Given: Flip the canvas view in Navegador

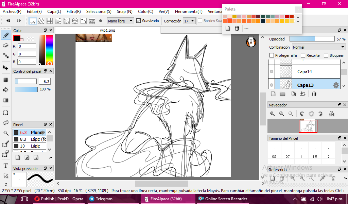Looking at the screenshot, I should (x=332, y=114).
